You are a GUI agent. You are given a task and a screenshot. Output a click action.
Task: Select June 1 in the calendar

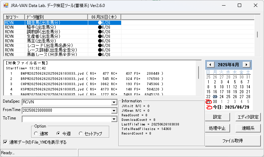(x=208, y=82)
